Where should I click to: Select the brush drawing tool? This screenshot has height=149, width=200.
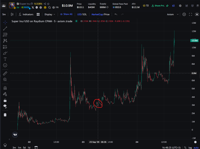(x=5, y=53)
